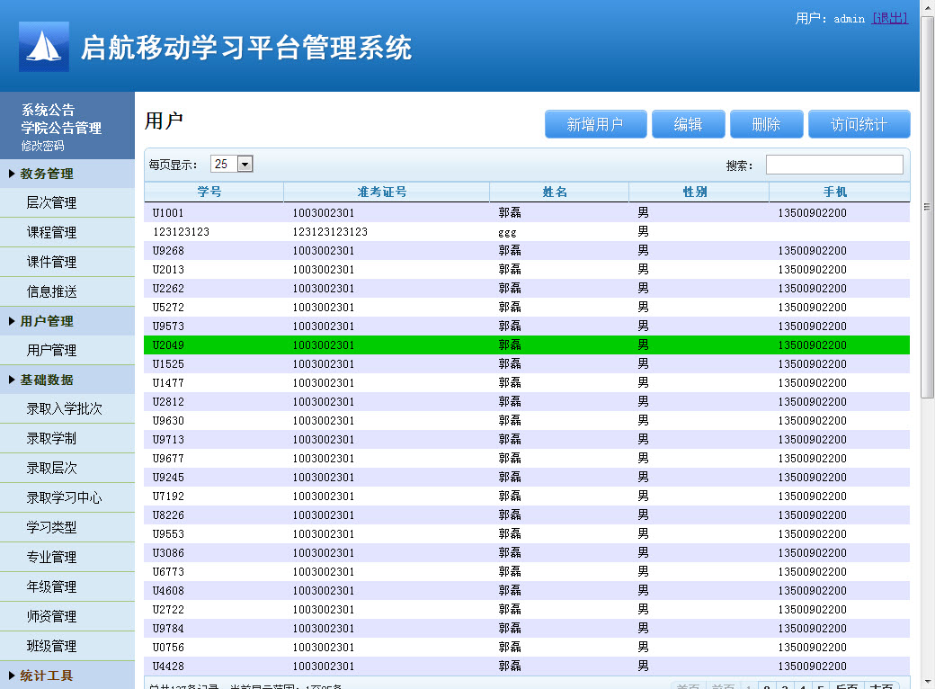935x689 pixels.
Task: Click the 退出 logout link
Action: [889, 18]
